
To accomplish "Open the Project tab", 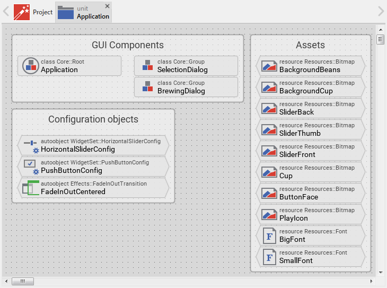I will [33, 12].
